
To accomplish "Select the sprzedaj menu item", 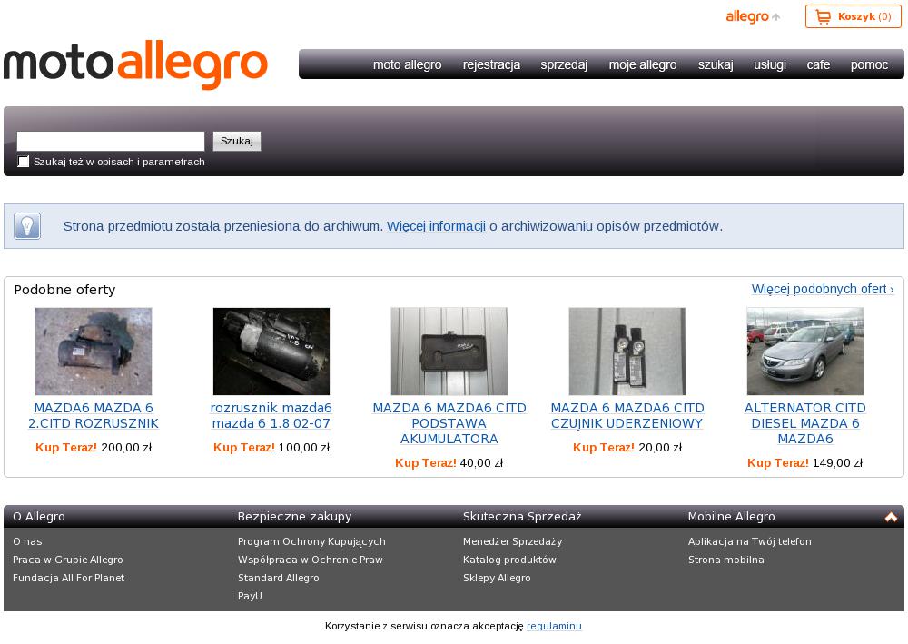I will click(x=564, y=64).
